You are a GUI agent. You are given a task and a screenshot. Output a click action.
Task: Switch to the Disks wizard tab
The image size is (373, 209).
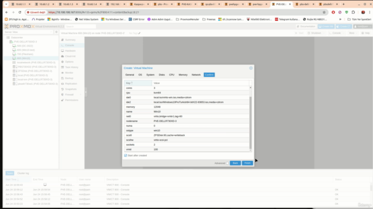(162, 75)
